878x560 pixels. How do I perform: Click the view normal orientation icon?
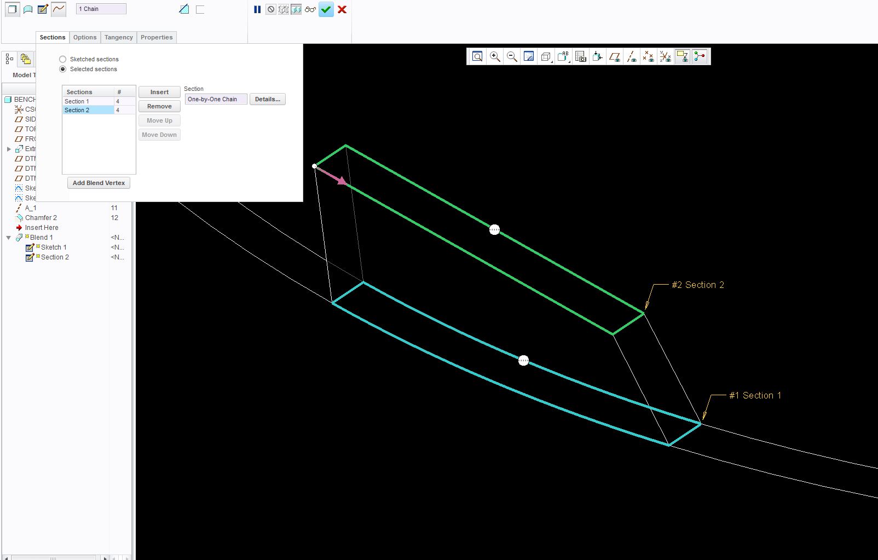pos(598,56)
